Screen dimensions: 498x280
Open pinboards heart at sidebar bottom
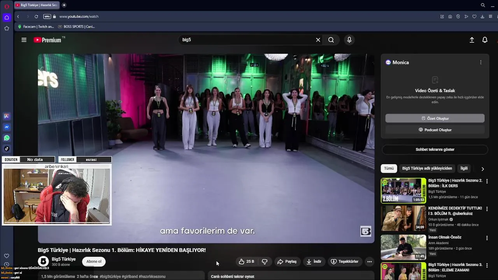pos(7,256)
